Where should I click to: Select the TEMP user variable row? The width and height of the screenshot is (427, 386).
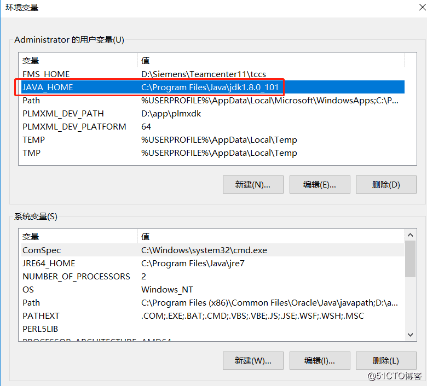pyautogui.click(x=213, y=139)
